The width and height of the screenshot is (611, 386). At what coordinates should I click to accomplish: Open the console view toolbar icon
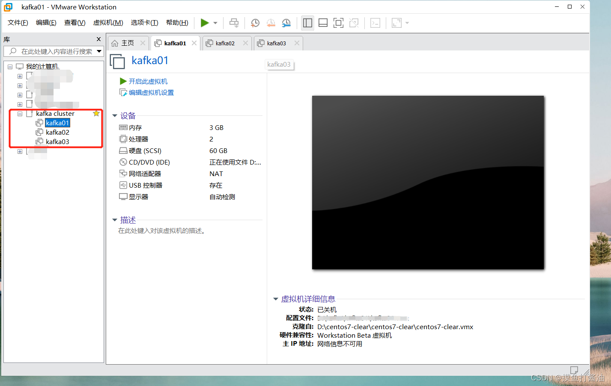(375, 23)
